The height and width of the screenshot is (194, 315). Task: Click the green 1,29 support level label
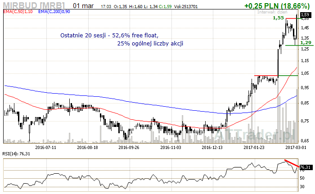pyautogui.click(x=306, y=43)
